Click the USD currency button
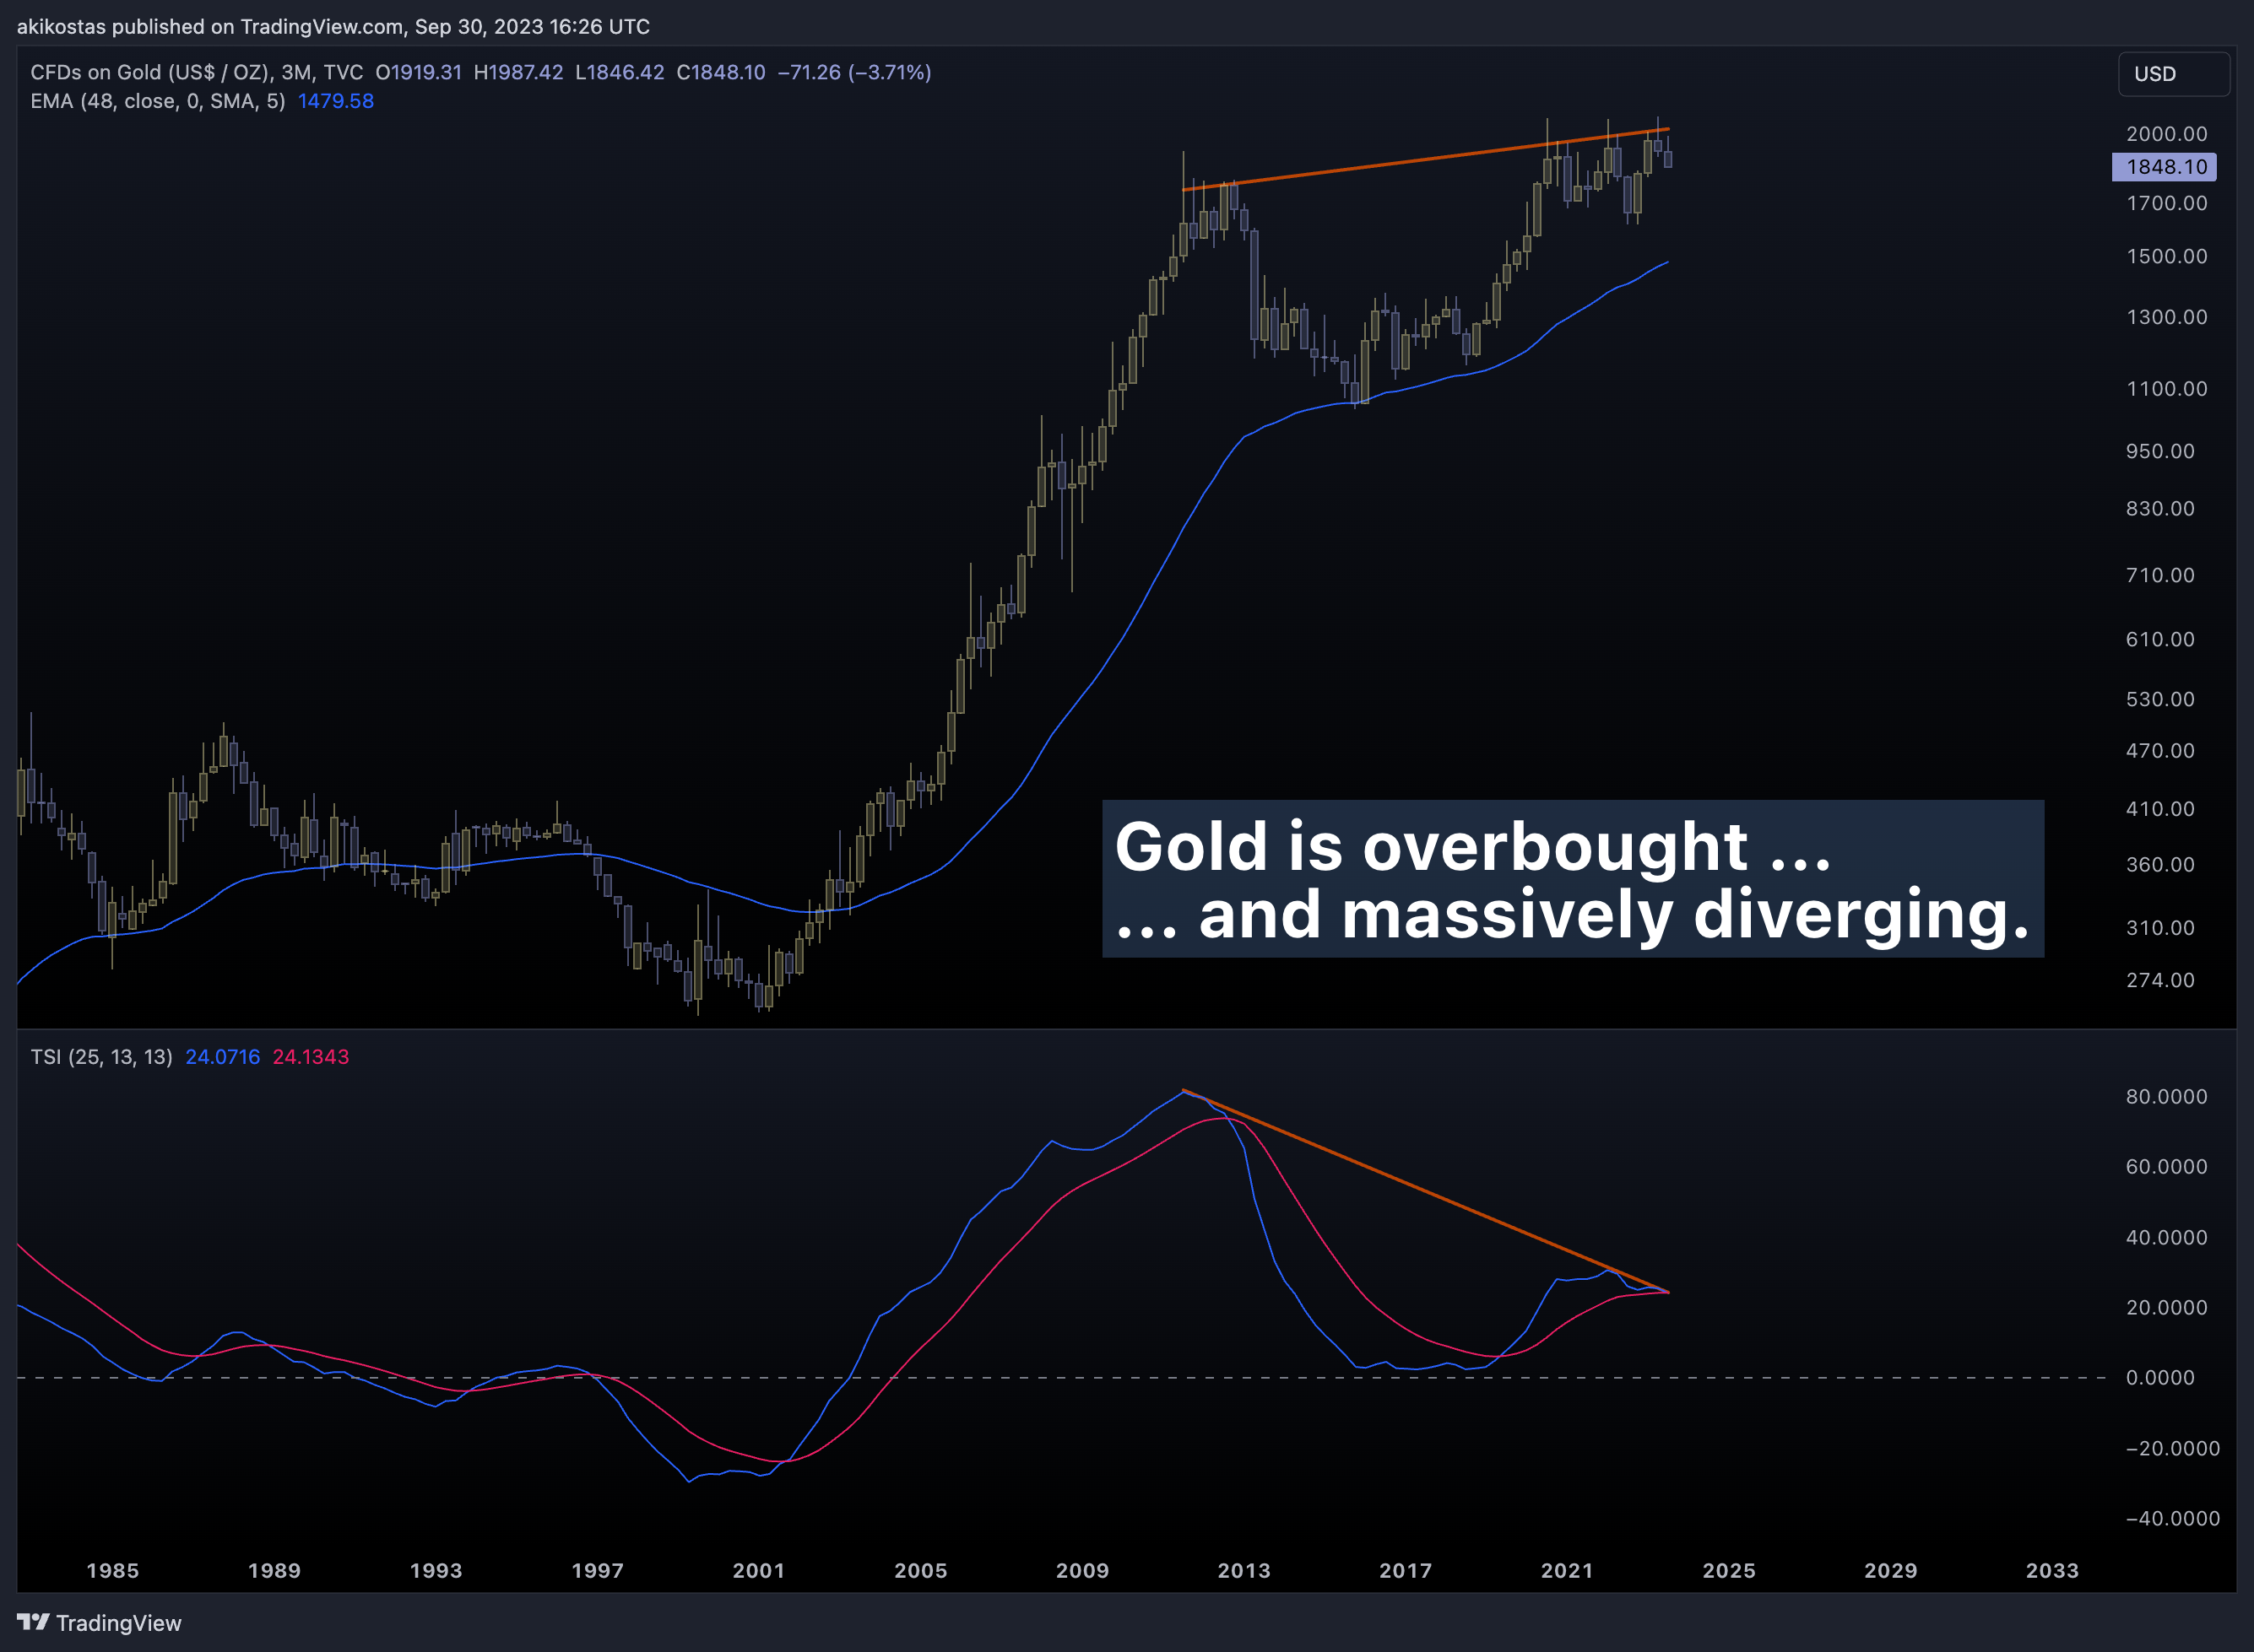 click(2173, 74)
